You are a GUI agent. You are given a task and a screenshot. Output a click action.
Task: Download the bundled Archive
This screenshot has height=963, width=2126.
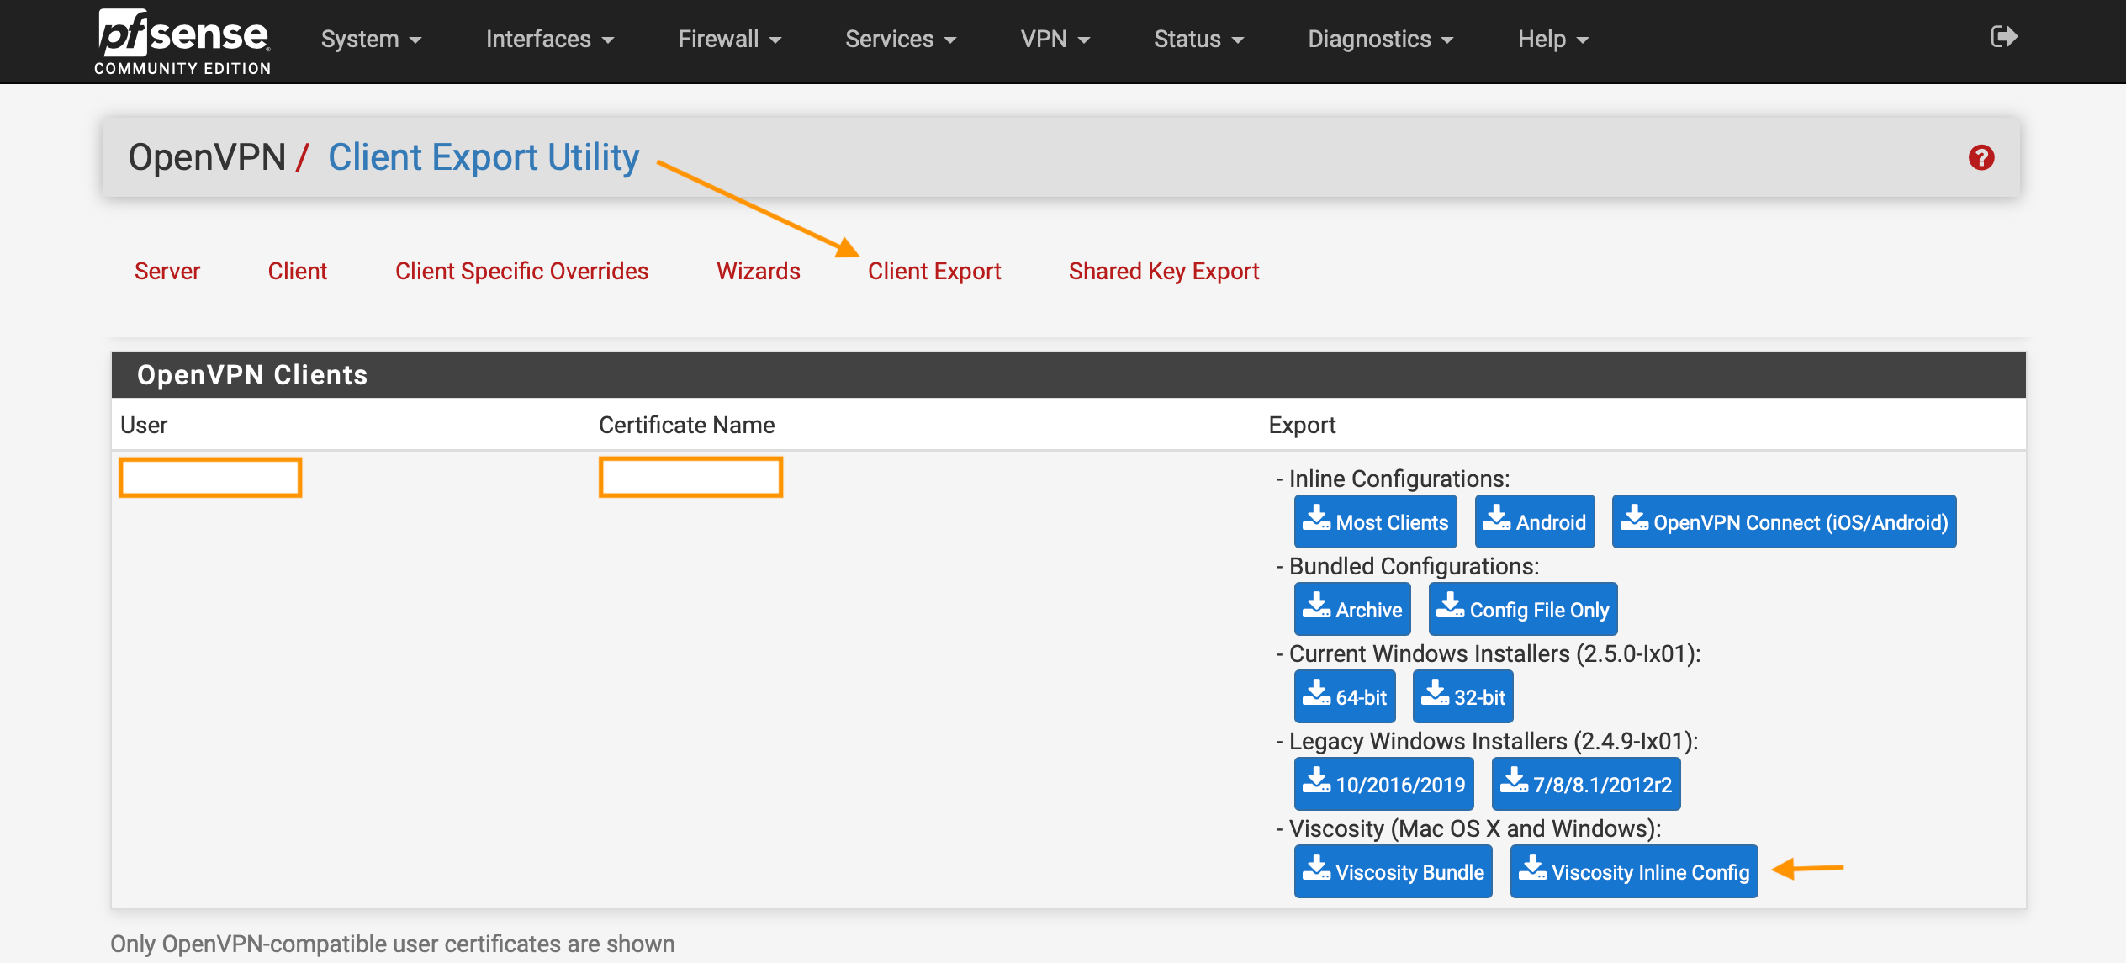click(1352, 609)
